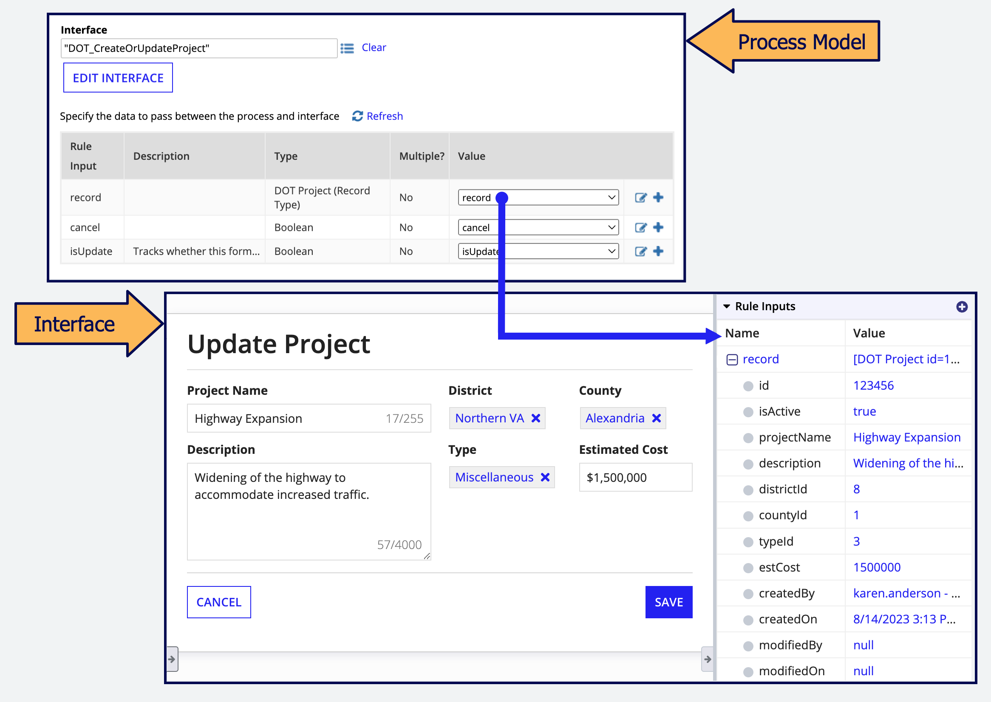991x702 pixels.
Task: Add plus icon in cancel row
Action: click(658, 227)
